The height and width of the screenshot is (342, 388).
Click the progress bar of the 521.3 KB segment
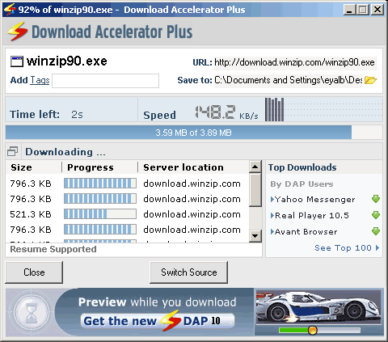pyautogui.click(x=100, y=214)
